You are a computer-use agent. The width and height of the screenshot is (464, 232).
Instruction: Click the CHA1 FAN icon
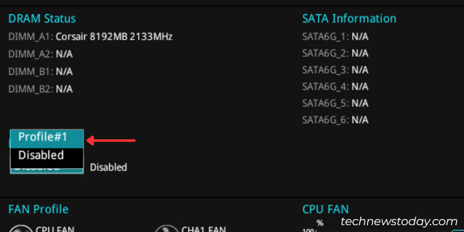pyautogui.click(x=166, y=229)
